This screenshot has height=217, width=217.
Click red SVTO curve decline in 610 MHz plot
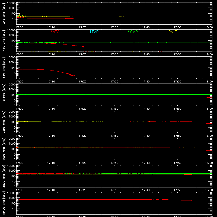point(61,72)
